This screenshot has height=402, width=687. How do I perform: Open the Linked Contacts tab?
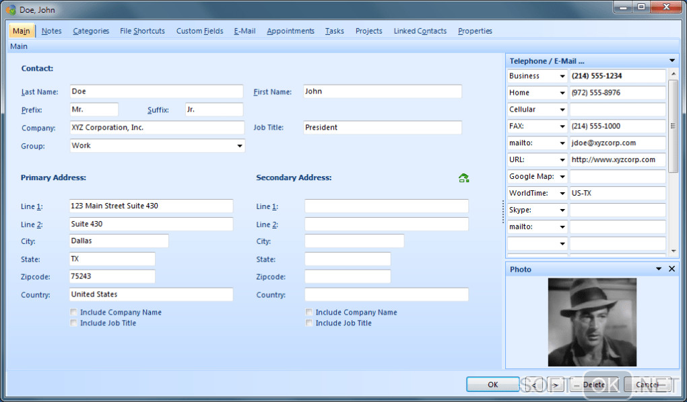(420, 31)
